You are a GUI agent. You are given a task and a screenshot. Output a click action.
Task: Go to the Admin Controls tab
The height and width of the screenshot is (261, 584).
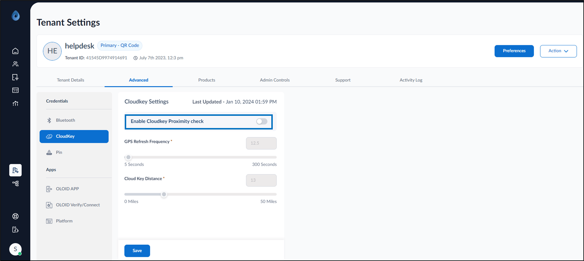pyautogui.click(x=275, y=80)
